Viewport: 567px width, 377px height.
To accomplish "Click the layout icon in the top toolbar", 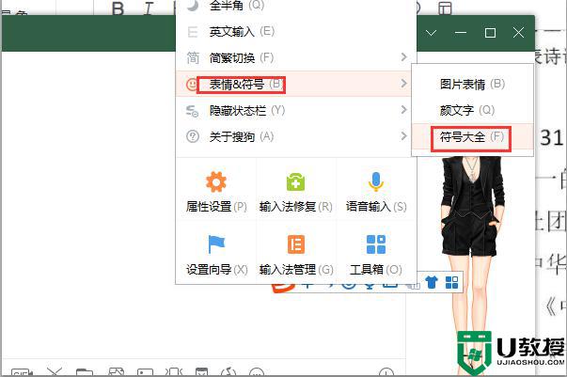I will tap(445, 8).
